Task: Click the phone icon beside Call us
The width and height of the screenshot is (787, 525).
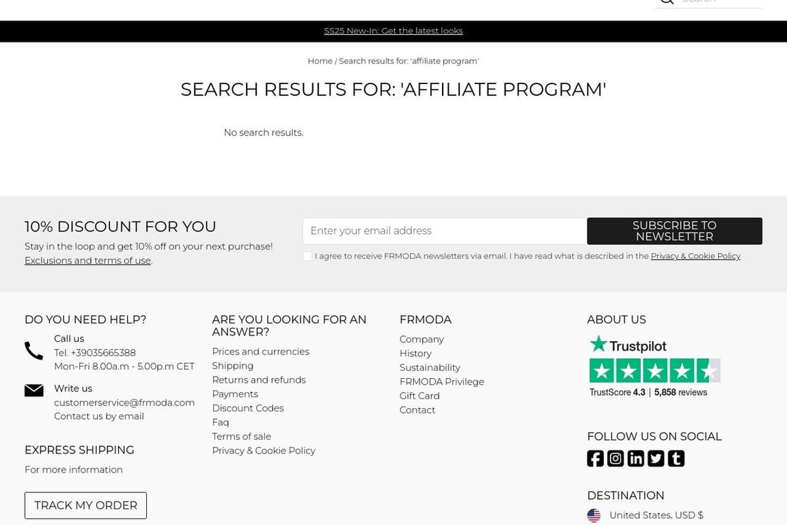Action: tap(33, 351)
